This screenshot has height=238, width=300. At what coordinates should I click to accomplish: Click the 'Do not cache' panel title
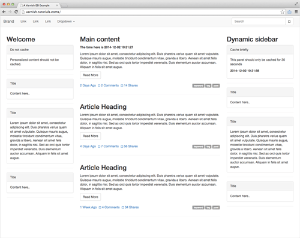click(19, 50)
